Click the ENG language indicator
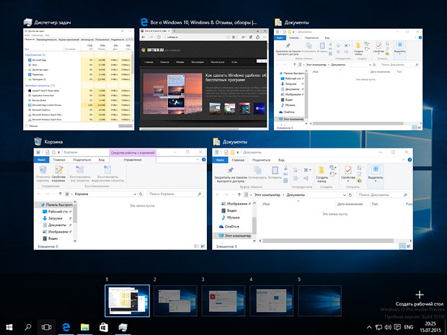This screenshot has height=335, width=447. click(x=409, y=327)
